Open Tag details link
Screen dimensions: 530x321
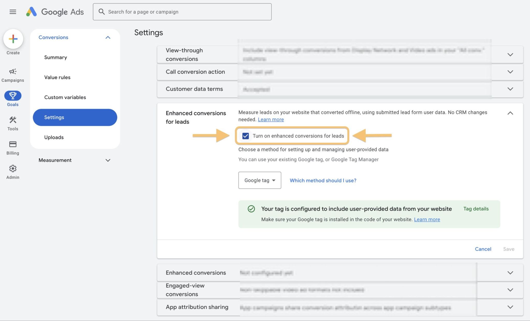[476, 209]
